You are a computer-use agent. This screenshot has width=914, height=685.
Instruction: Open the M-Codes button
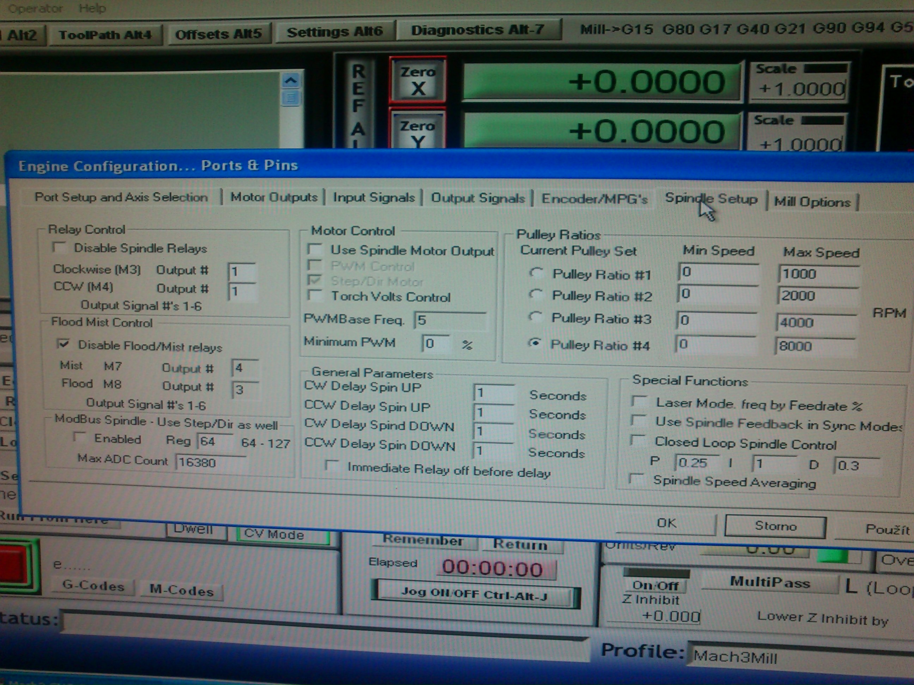(181, 591)
